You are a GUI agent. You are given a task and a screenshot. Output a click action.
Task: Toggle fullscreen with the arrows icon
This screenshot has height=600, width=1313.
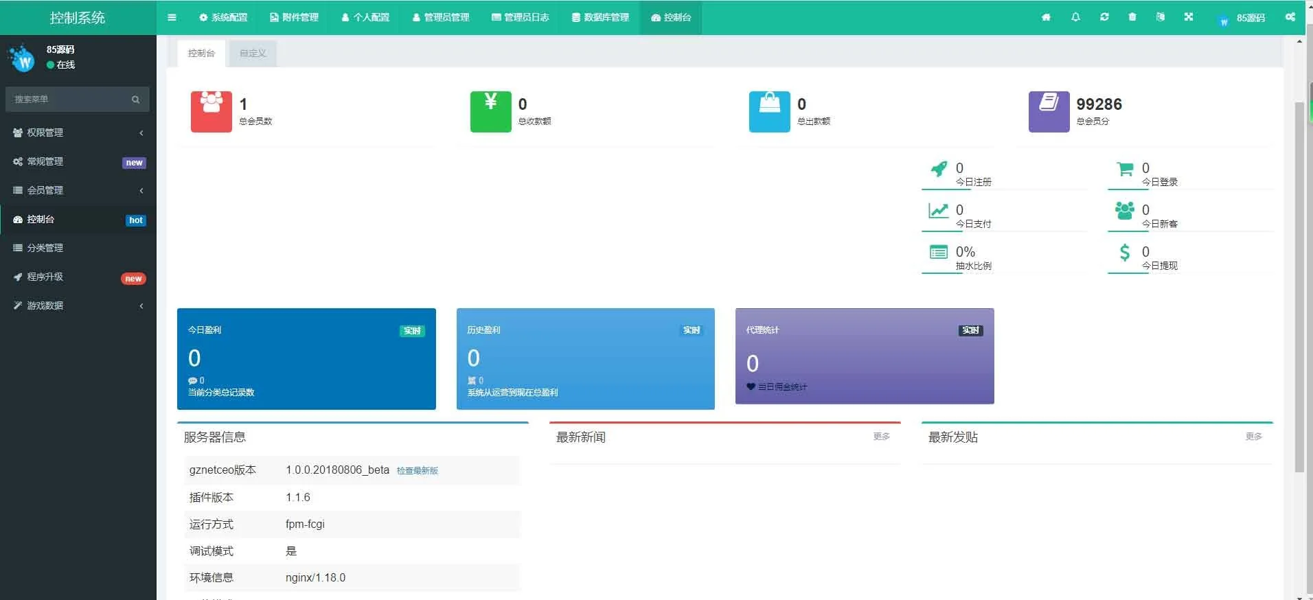pyautogui.click(x=1189, y=17)
